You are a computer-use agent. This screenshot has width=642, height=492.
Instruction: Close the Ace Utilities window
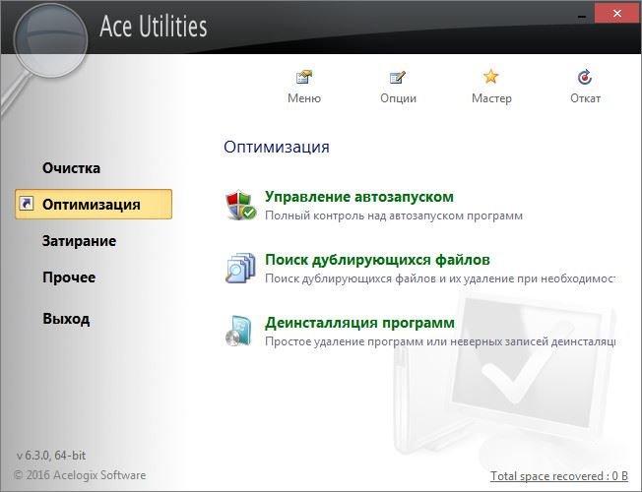pos(617,14)
